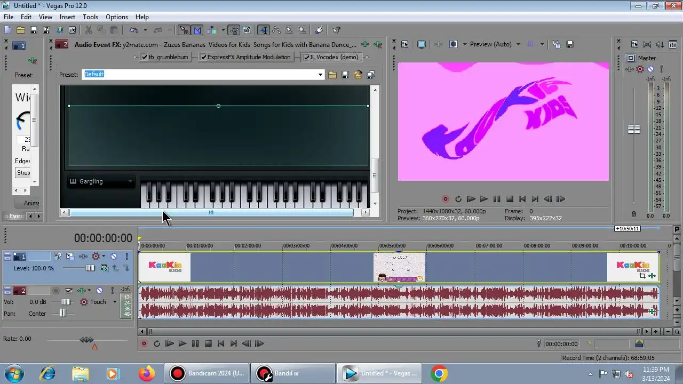683x384 pixels.
Task: Open the split-screen view dropdown arrow
Action: tap(465, 44)
